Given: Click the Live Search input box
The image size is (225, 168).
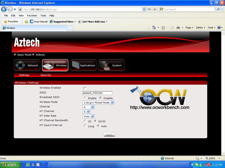Looking at the screenshot, I should 187,9.
